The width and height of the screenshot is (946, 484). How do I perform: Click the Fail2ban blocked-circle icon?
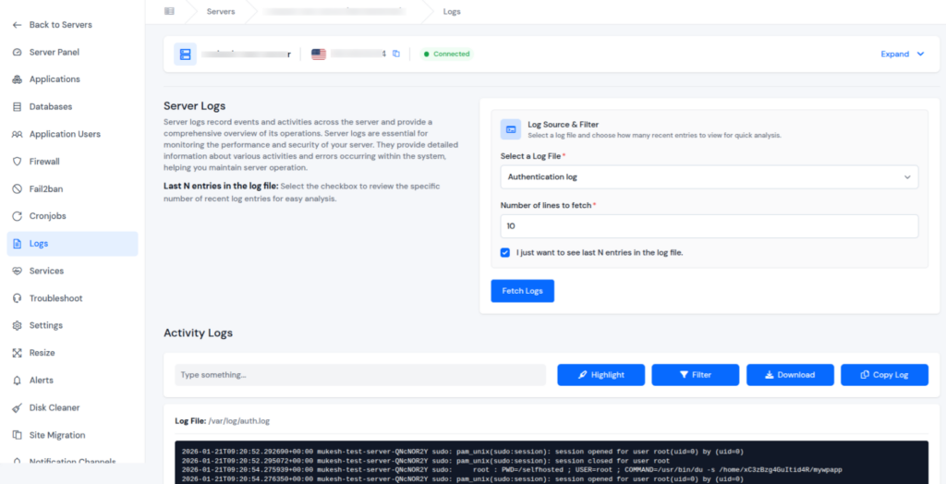point(17,189)
